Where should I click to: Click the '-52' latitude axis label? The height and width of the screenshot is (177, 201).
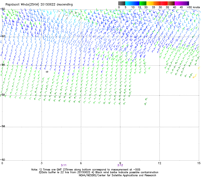coord(2,36)
